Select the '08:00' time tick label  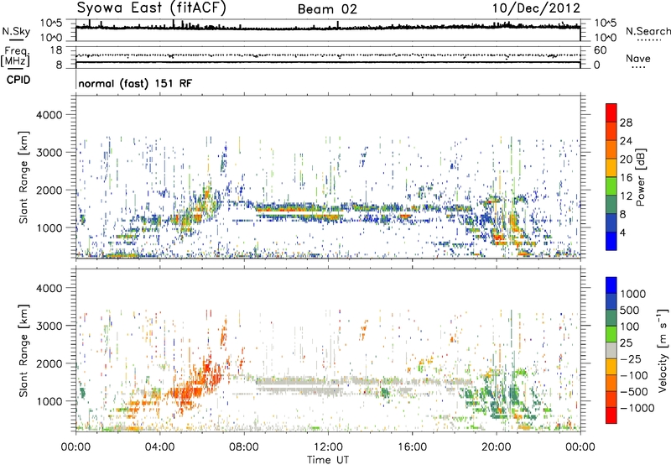[x=244, y=447]
